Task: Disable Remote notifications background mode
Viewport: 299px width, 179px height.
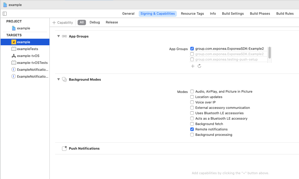Action: point(192,129)
